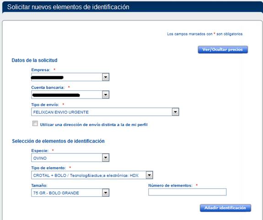Click the 'Solicitar nuevos elementos de identificación' header
This screenshot has height=220, width=263.
68,7
